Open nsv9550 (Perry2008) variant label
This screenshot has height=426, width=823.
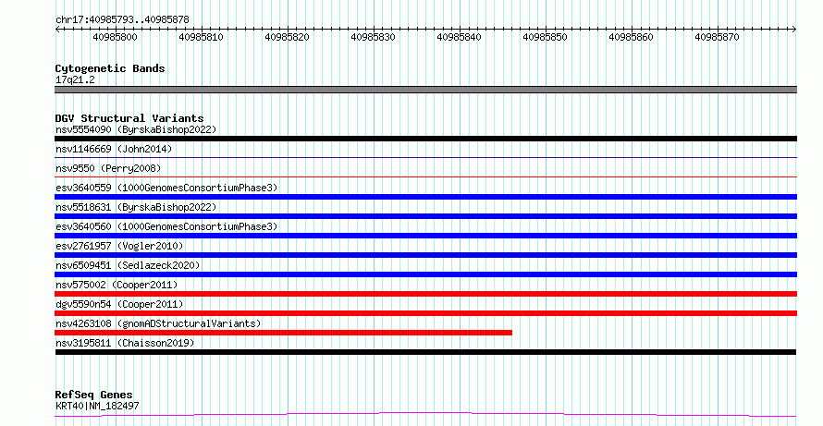[108, 168]
